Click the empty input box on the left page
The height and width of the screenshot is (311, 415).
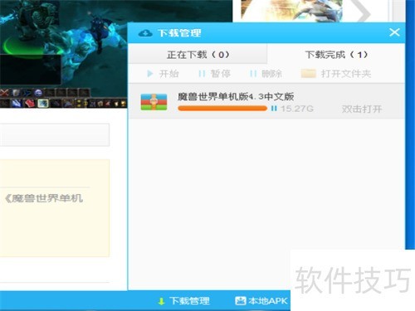pos(55,134)
